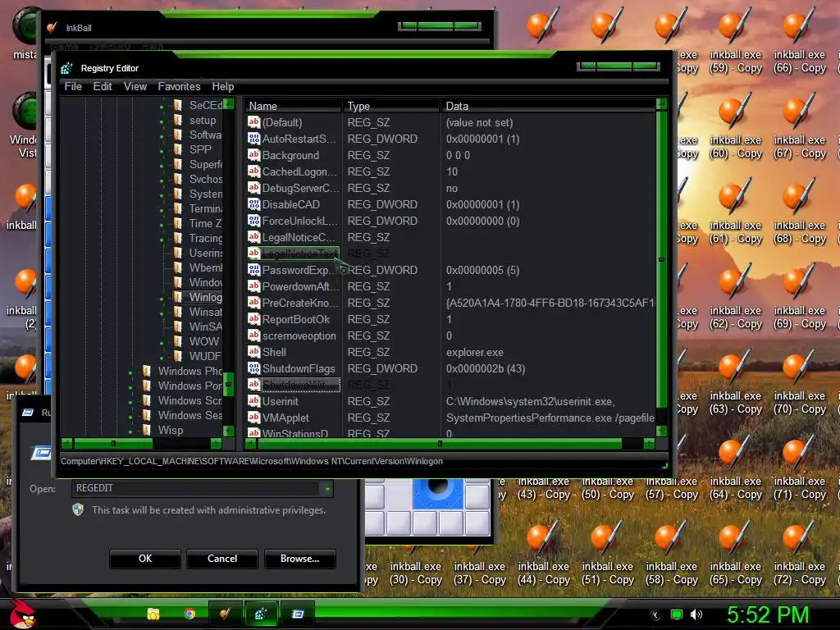
Task: Open inkball.exe (72) - Copy desktop icon
Action: [x=799, y=552]
